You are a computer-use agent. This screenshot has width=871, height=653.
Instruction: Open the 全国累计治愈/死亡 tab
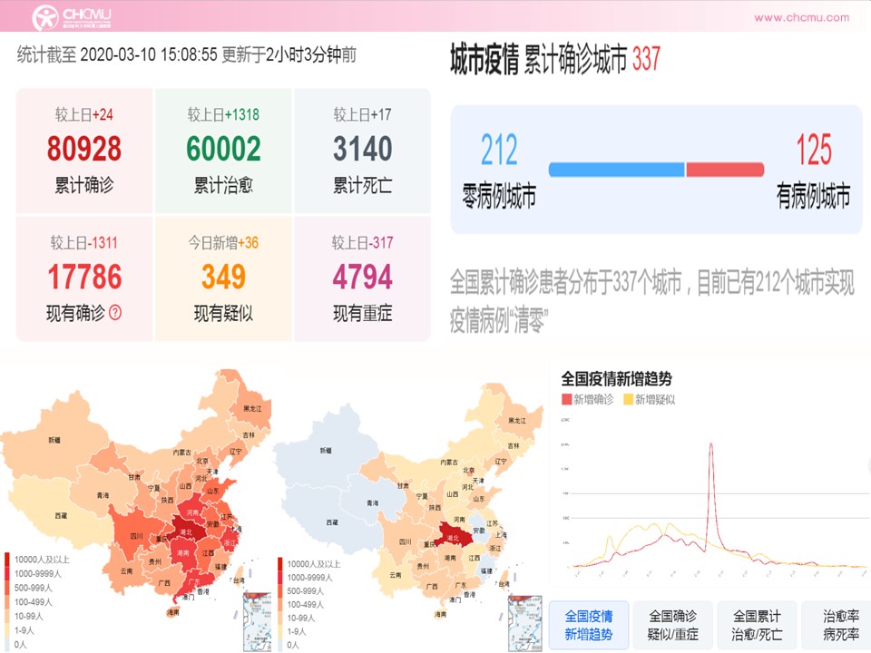point(757,625)
